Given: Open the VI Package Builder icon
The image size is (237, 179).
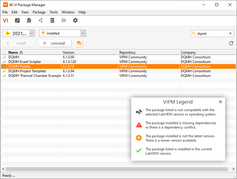Looking at the screenshot, I should click(17, 20).
